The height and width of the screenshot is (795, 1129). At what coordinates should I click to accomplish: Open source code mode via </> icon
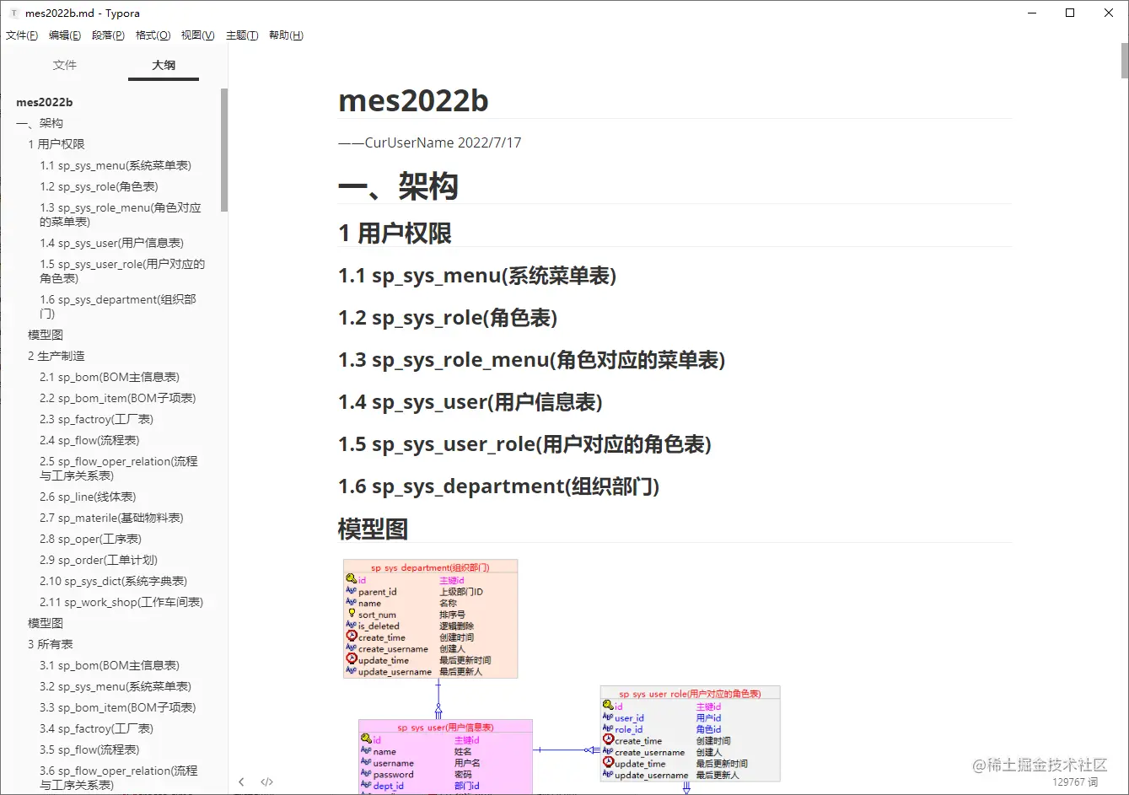pos(266,782)
